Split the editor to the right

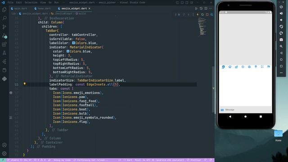206,9
